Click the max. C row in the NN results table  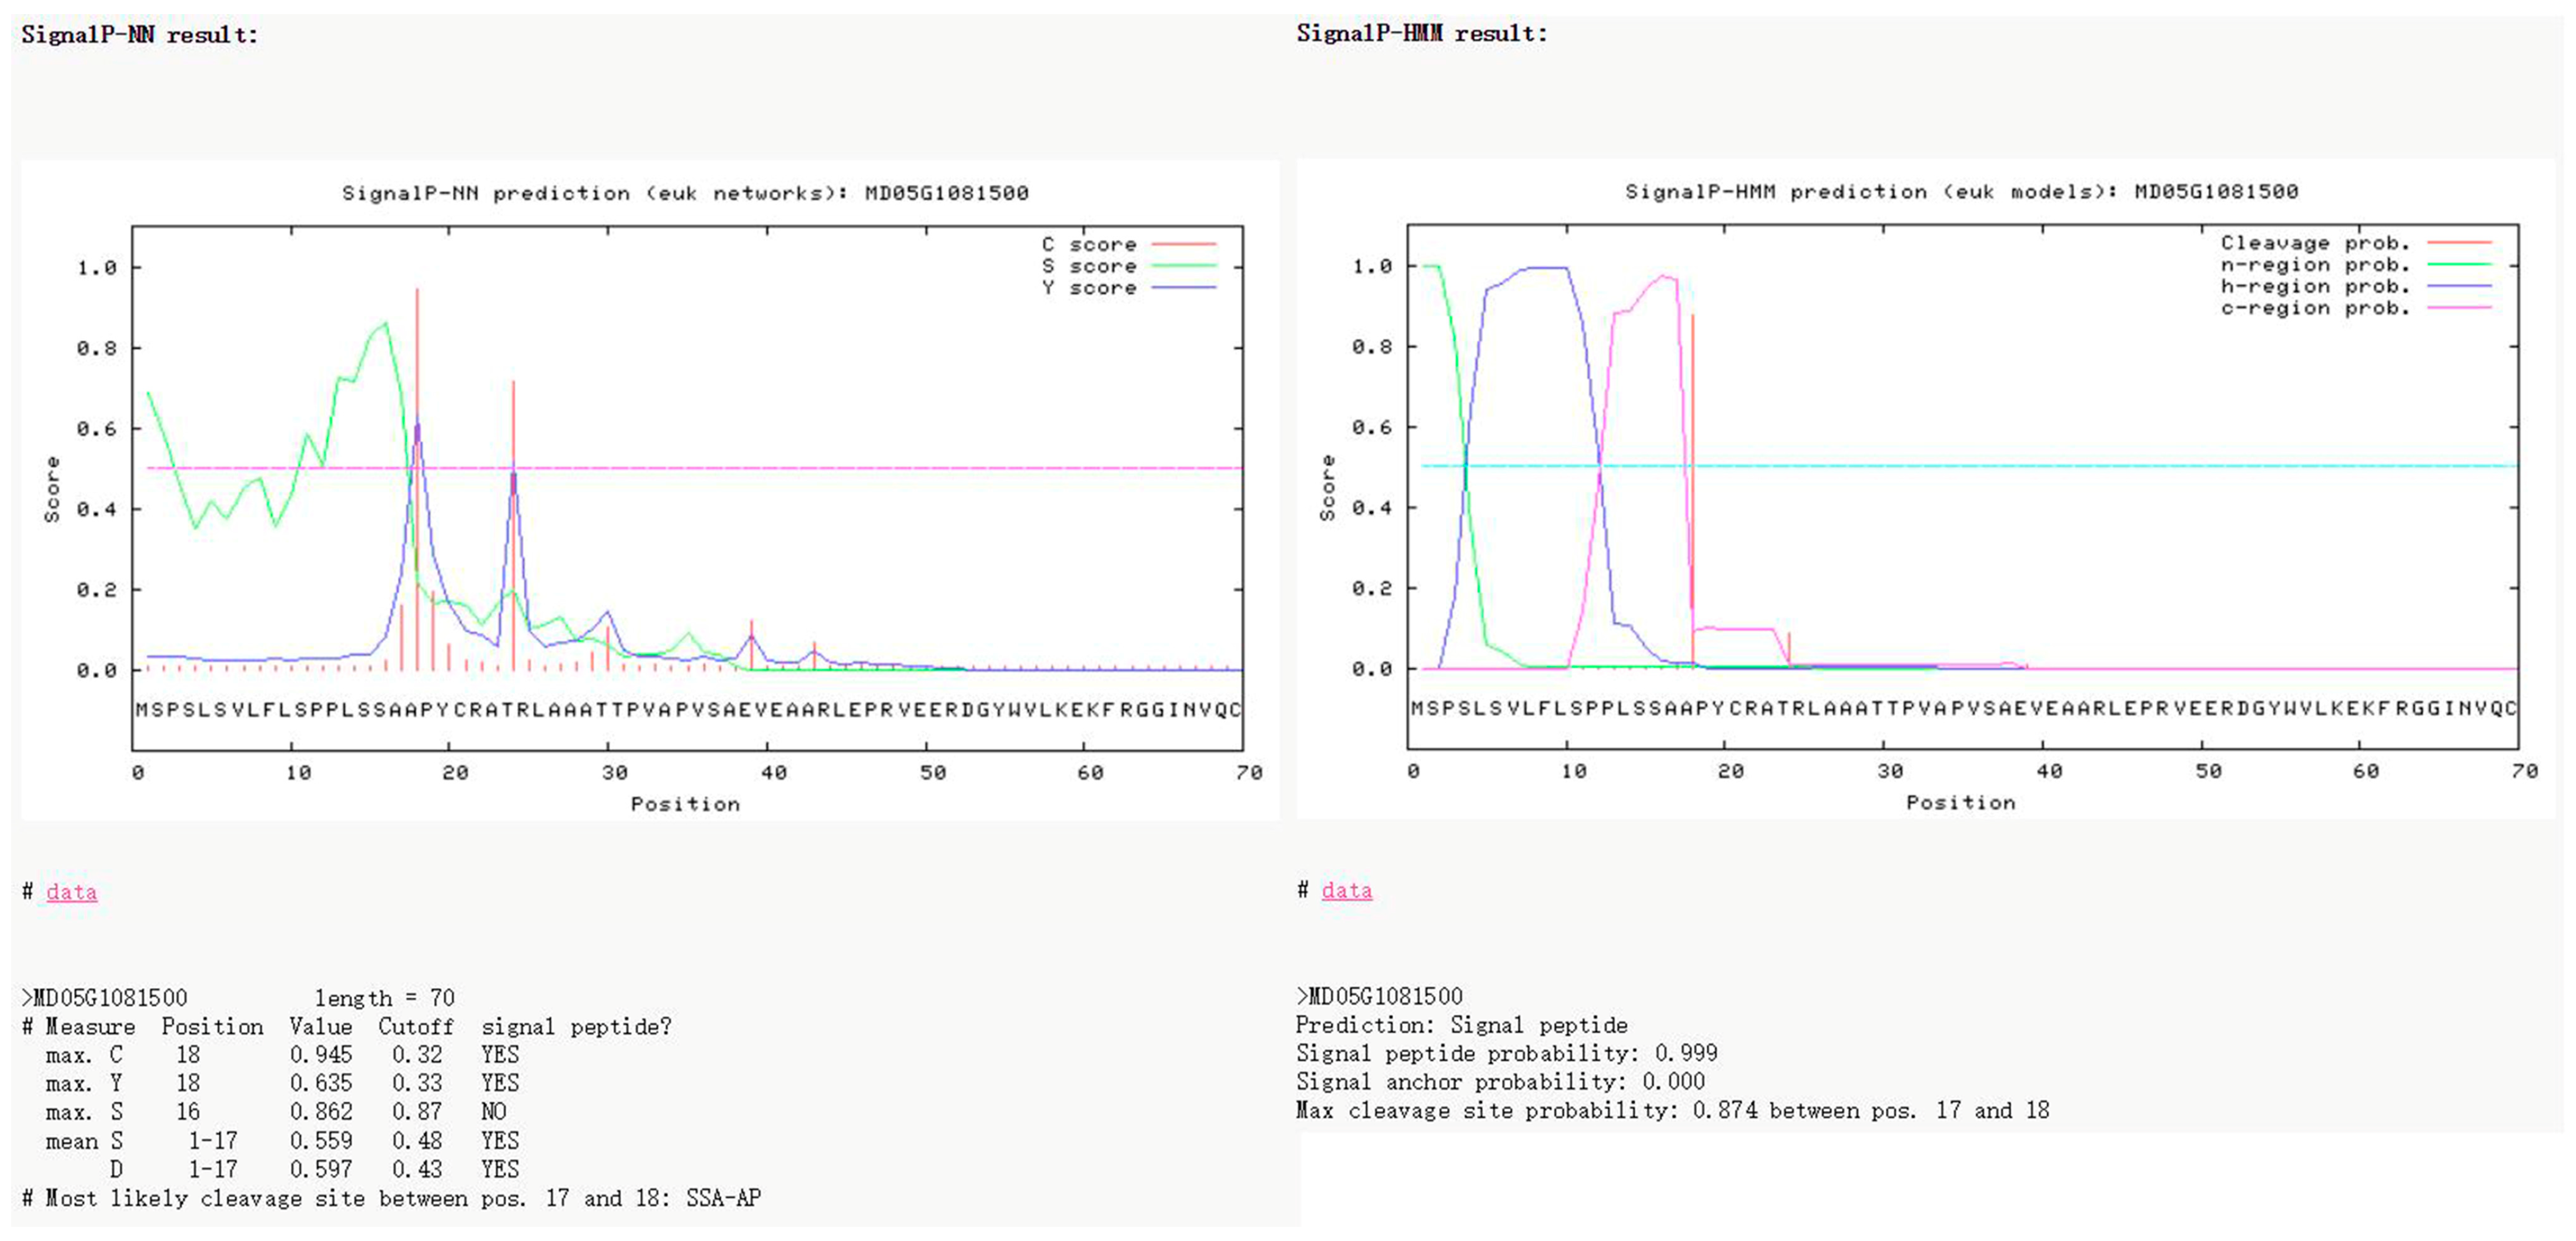[x=282, y=1055]
